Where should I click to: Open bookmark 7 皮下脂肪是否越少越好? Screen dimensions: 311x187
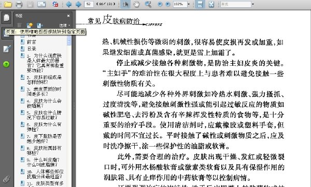pyautogui.click(x=44, y=139)
